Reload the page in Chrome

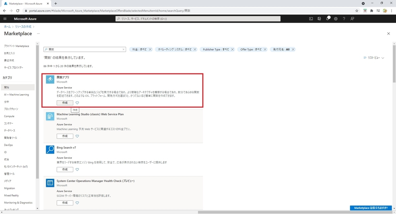(x=17, y=11)
